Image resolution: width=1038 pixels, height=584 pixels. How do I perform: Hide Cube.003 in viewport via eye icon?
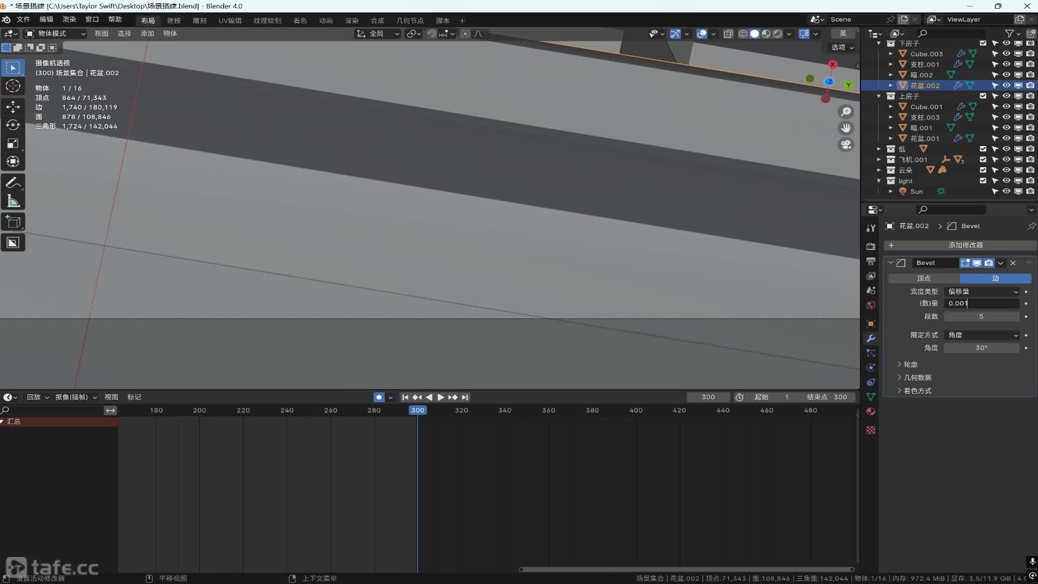(1006, 54)
